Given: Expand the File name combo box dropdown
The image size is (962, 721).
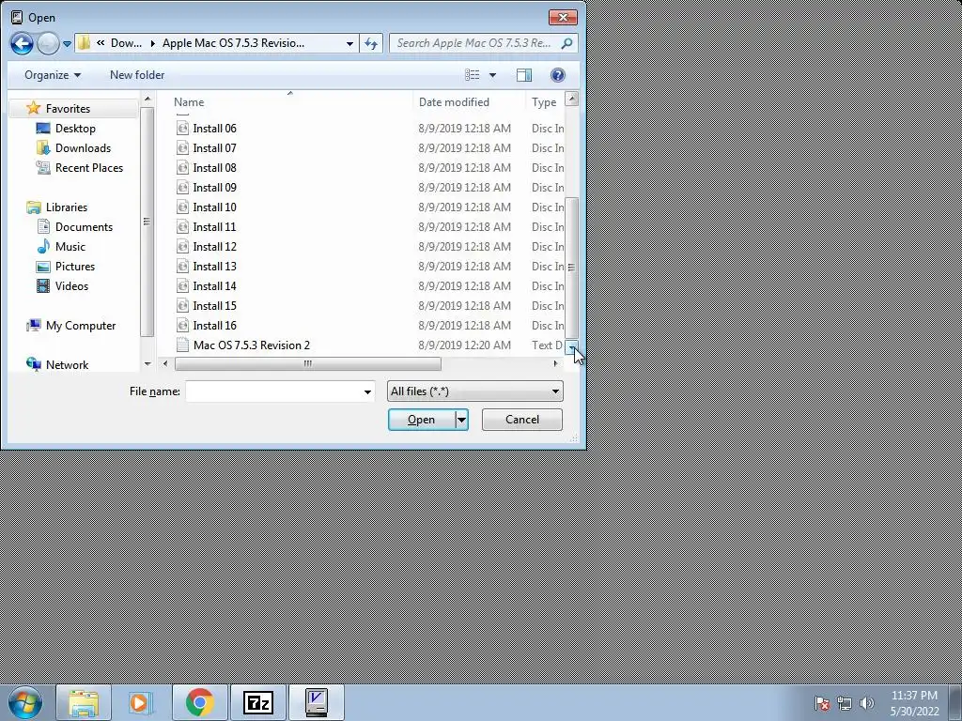Looking at the screenshot, I should [x=367, y=391].
